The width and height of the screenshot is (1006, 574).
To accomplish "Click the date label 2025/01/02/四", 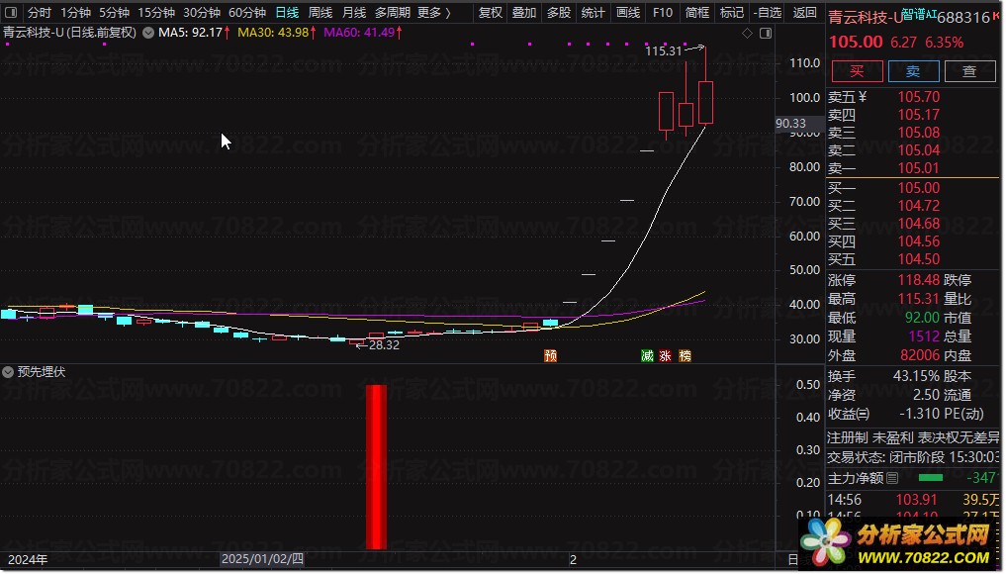I will coord(262,560).
